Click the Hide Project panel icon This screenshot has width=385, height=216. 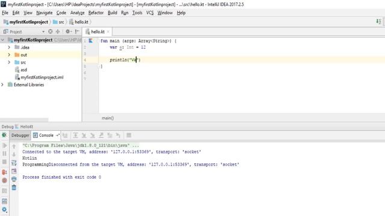pos(77,31)
